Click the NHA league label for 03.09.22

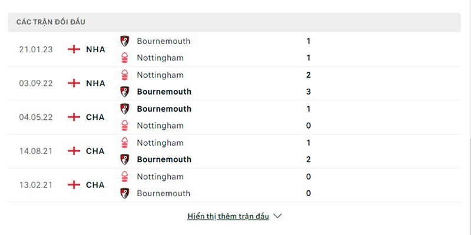(x=95, y=83)
